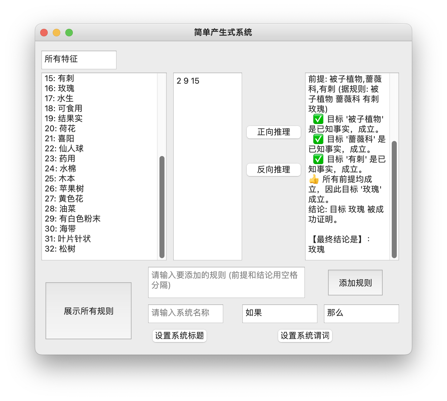447x401 pixels.
Task: Click the feature list scrollbar thumb
Action: point(162,207)
